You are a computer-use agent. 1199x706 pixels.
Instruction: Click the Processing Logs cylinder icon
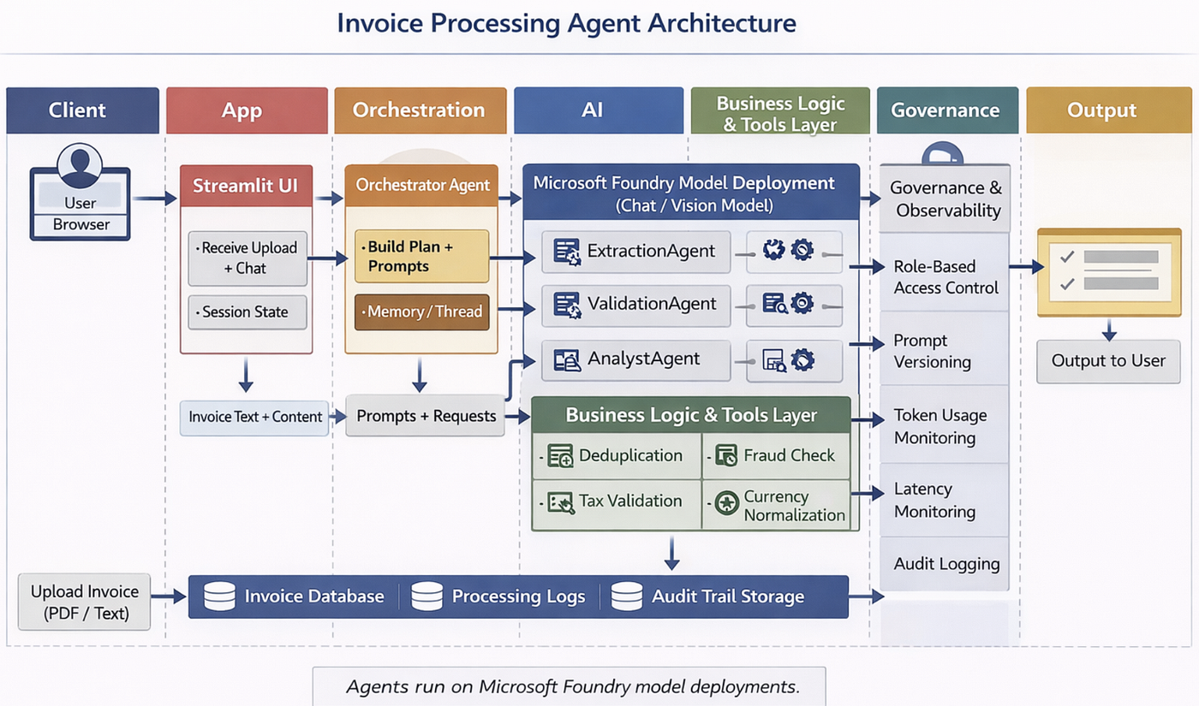tap(427, 596)
